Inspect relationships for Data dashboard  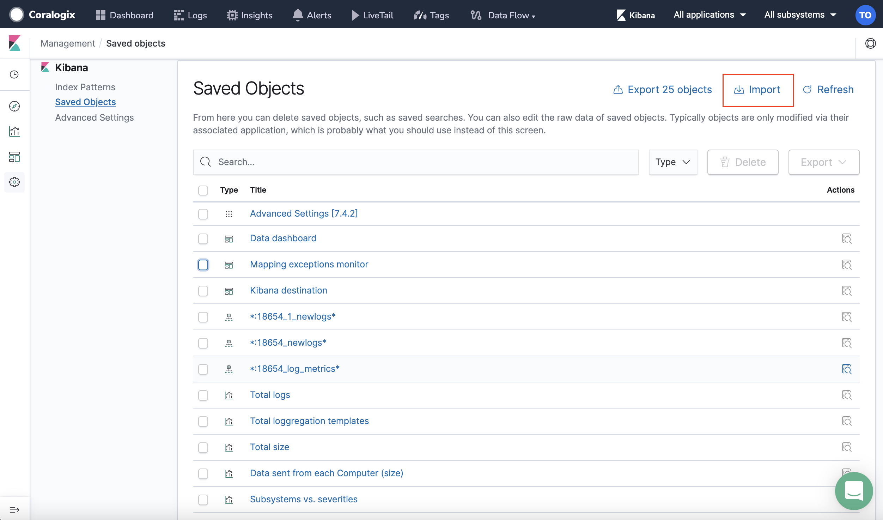[847, 239]
